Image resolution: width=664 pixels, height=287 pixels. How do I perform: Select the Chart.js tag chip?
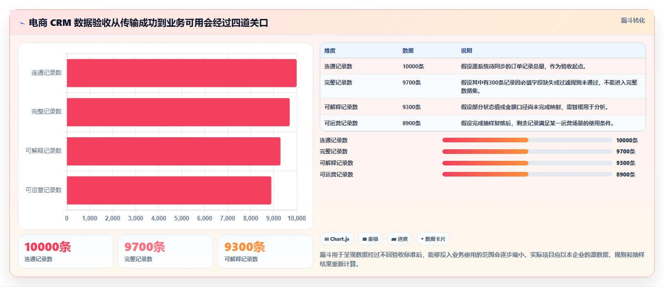pos(337,239)
